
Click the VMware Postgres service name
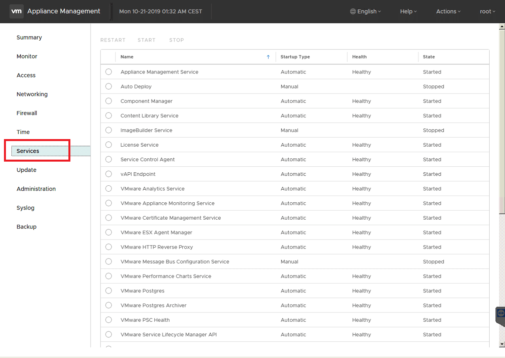coord(142,291)
